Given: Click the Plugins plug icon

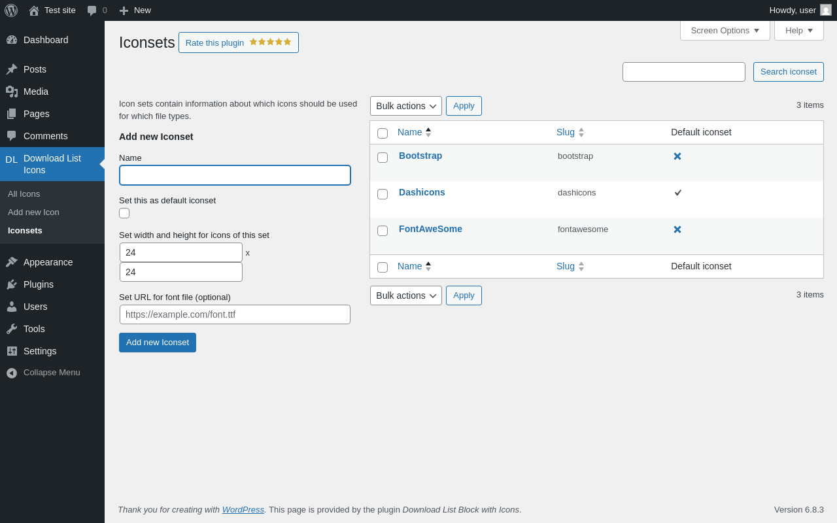Looking at the screenshot, I should (12, 284).
